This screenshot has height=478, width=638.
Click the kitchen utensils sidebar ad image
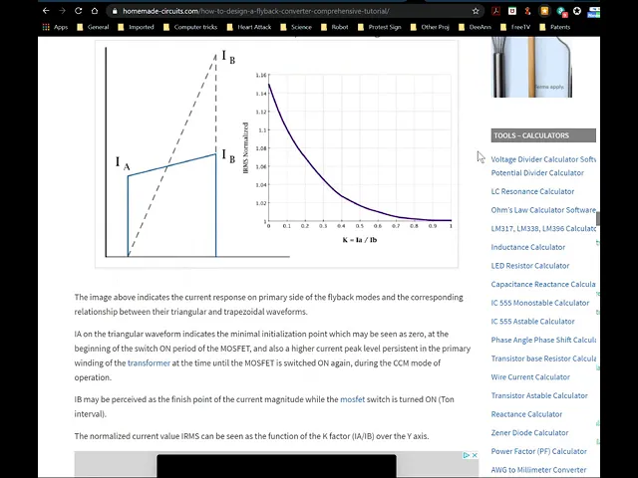531,67
